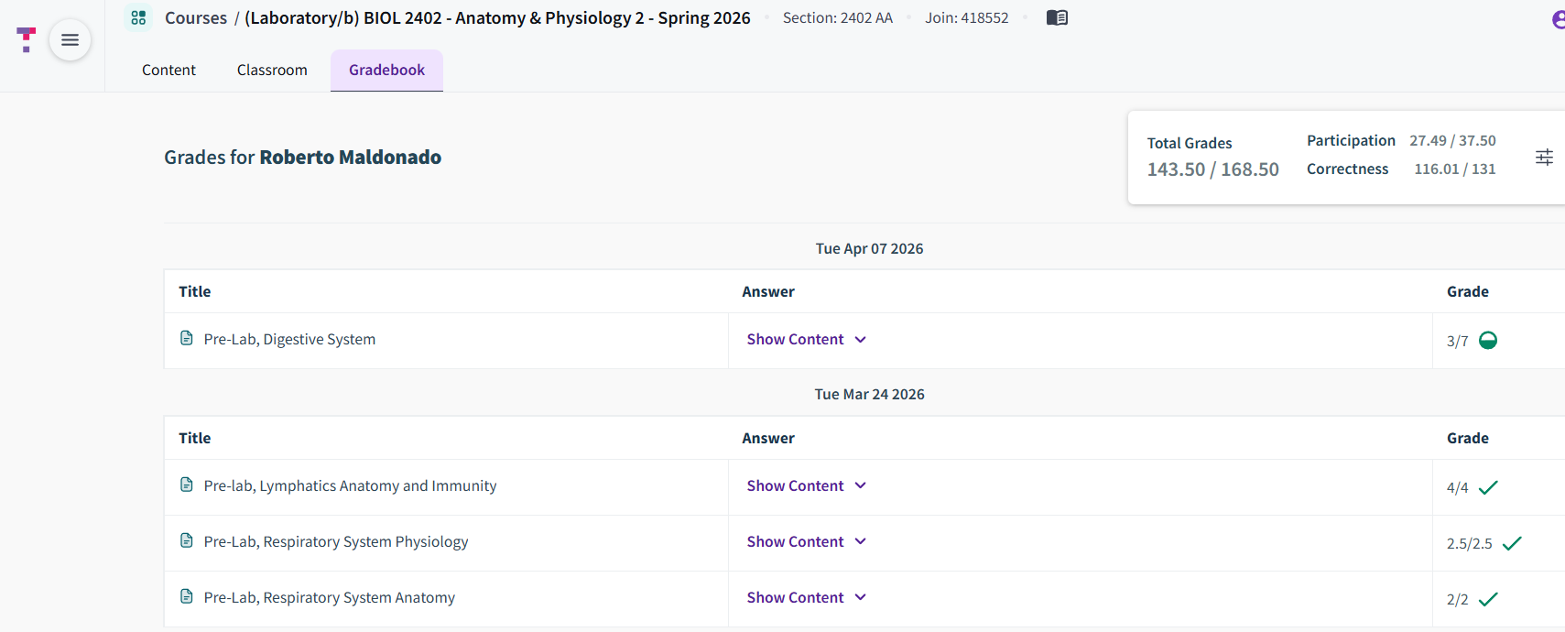Screen dimensions: 1565x632
Task: Expand Show Content for Respiratory System Physiology
Action: [x=806, y=541]
